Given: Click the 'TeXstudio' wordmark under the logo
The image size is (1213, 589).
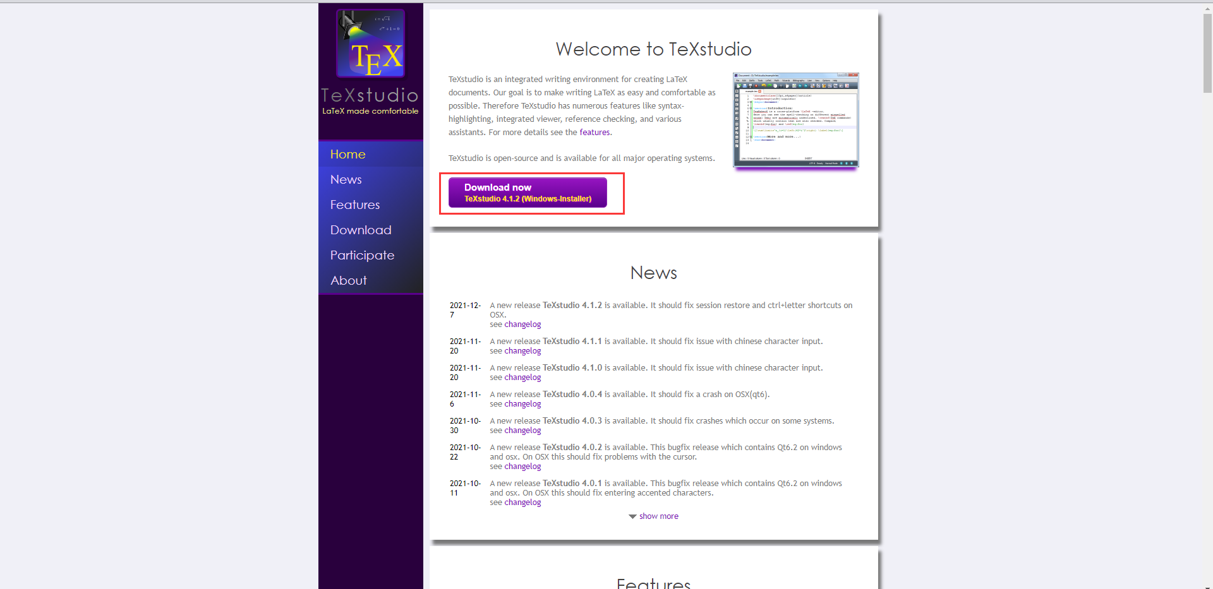Looking at the screenshot, I should pos(370,95).
